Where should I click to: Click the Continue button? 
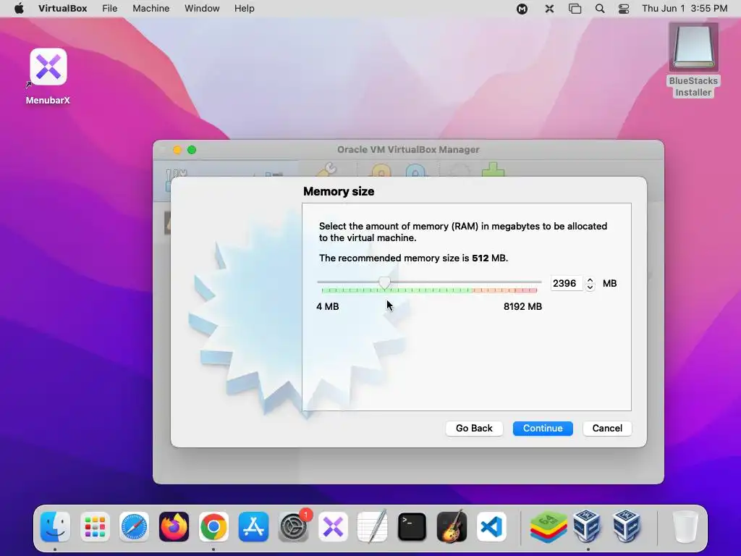pyautogui.click(x=543, y=429)
